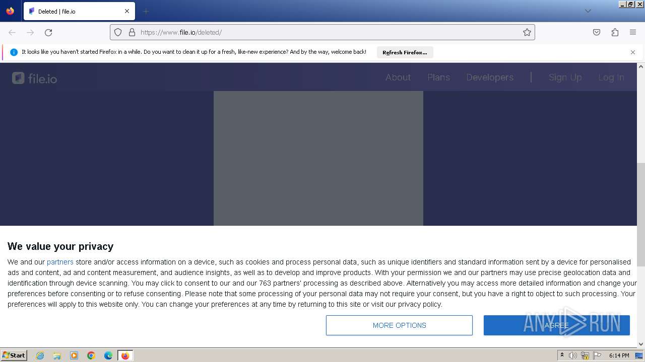Click the padlock site security icon
Viewport: 645px width, 362px height.
132,32
